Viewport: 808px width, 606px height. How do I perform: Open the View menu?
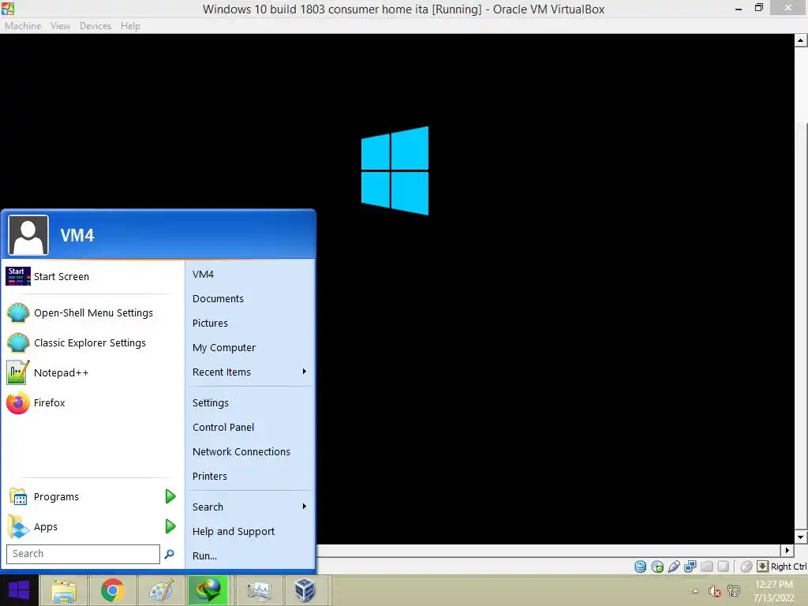(x=60, y=26)
